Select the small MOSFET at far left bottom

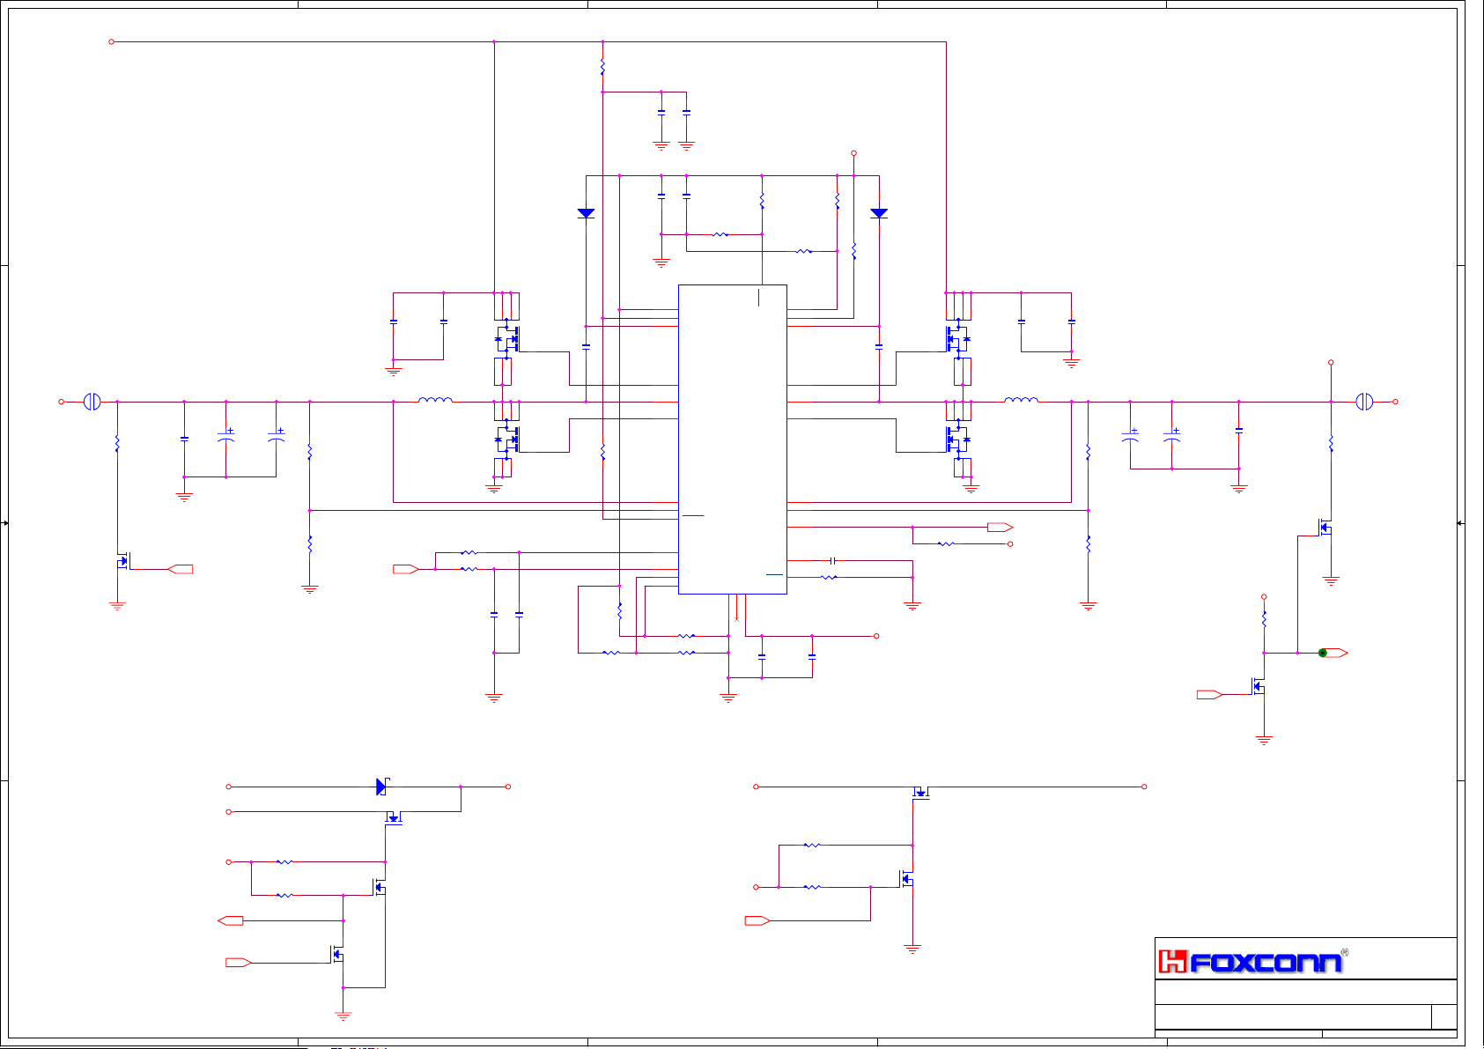click(x=122, y=561)
